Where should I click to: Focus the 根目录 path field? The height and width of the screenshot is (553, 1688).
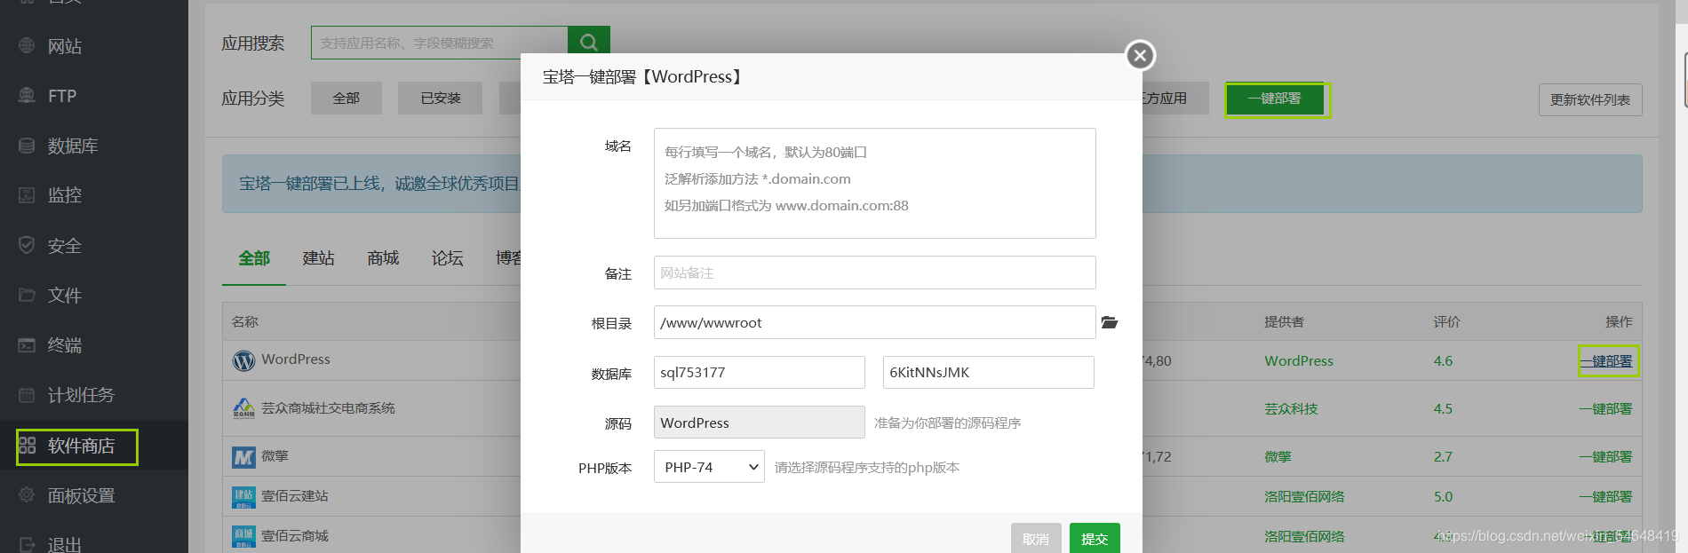[x=875, y=322]
